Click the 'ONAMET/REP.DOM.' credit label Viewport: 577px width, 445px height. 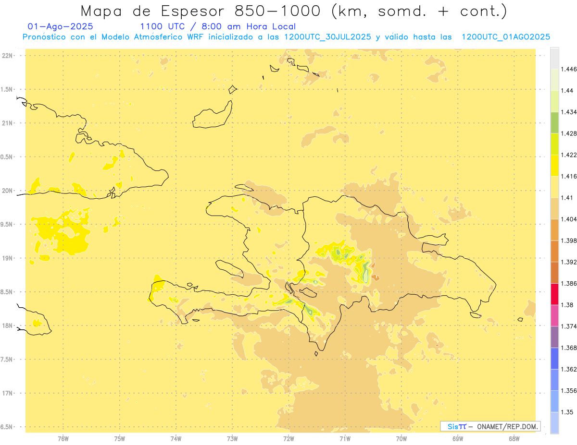coord(508,426)
